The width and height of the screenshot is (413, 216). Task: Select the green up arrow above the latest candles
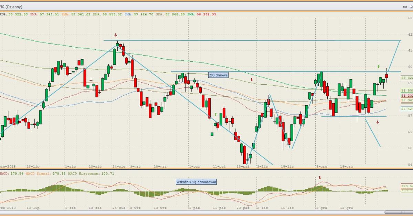point(379,66)
